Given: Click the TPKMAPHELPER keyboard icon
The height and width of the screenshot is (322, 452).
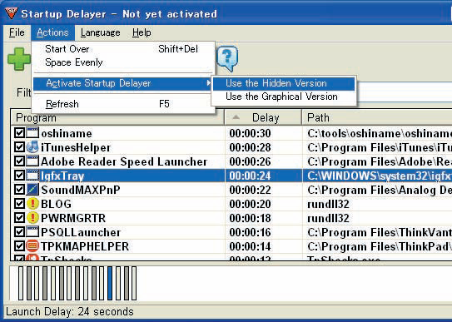Looking at the screenshot, I should (x=32, y=245).
